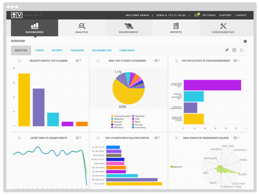Image resolution: width=259 pixels, height=195 pixels.
Task: Toggle switch on Top 10 Event Categories widget
Action: tap(156, 61)
